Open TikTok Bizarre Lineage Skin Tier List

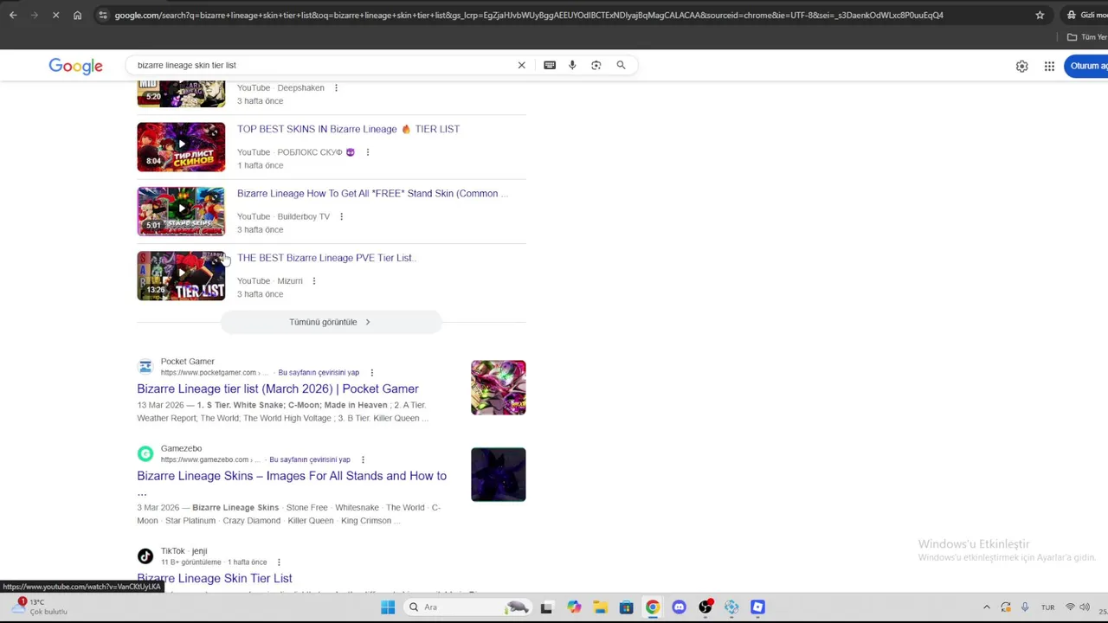click(214, 578)
